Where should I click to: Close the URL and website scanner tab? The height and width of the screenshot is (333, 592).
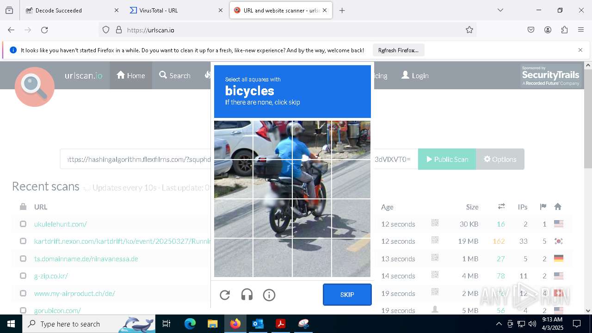tap(325, 10)
